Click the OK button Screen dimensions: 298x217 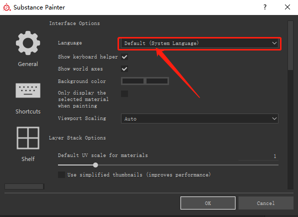(x=208, y=203)
